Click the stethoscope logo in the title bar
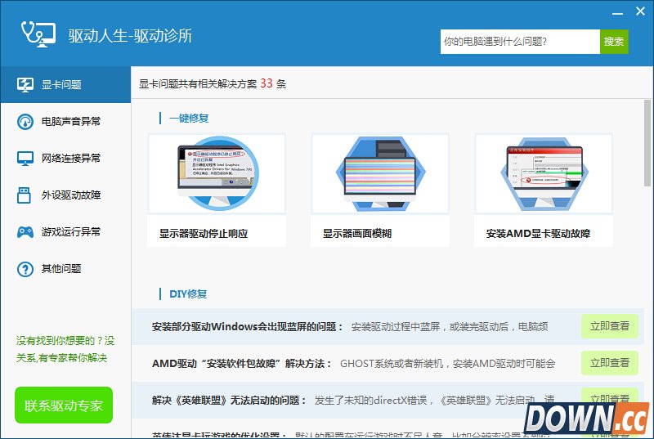The width and height of the screenshot is (654, 439). coord(38,34)
